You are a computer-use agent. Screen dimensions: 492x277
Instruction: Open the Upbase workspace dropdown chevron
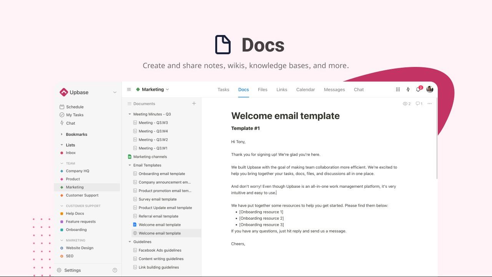coord(115,92)
